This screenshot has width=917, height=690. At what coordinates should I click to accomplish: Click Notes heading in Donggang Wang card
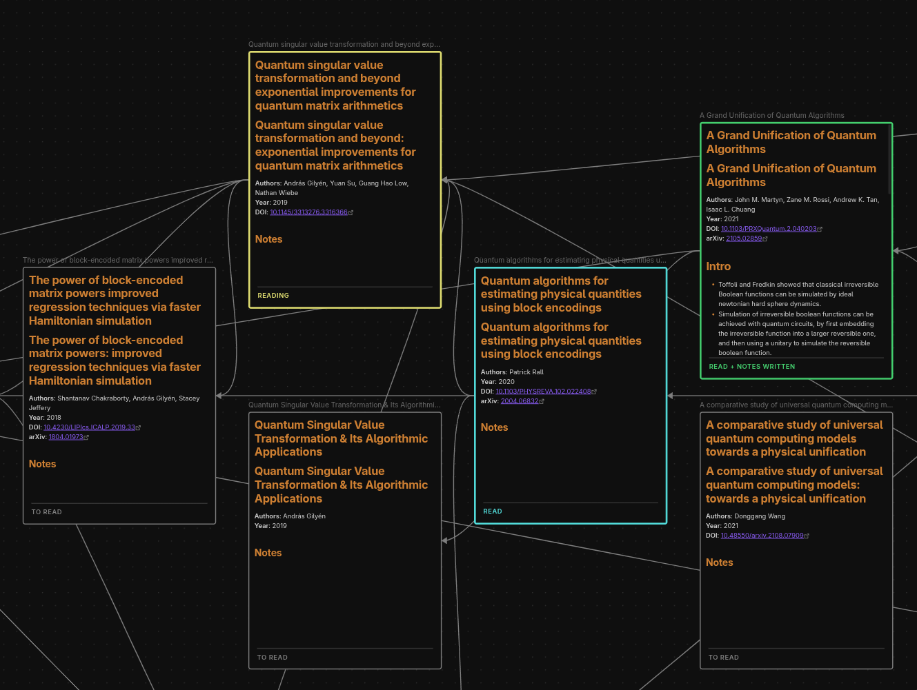[720, 562]
